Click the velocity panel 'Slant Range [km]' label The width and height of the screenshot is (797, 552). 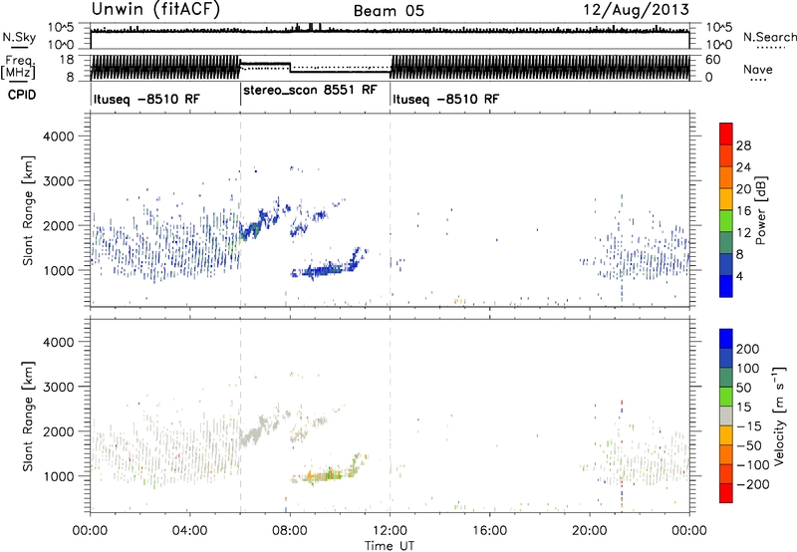(x=28, y=416)
